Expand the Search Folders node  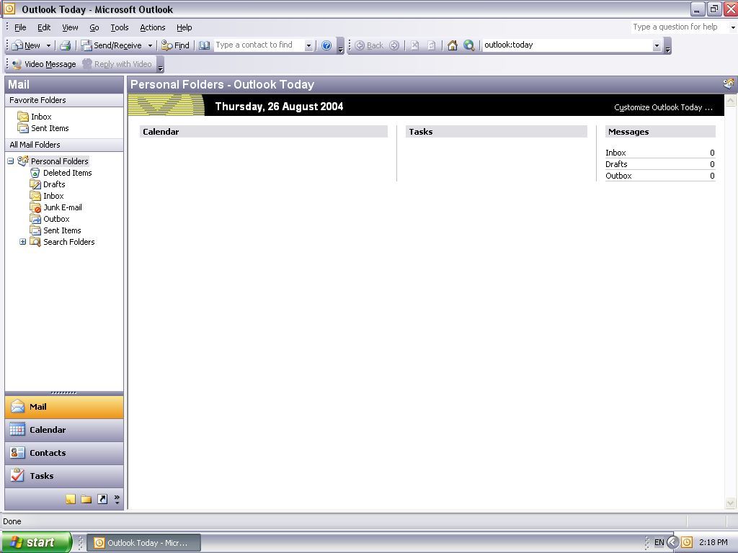click(22, 242)
